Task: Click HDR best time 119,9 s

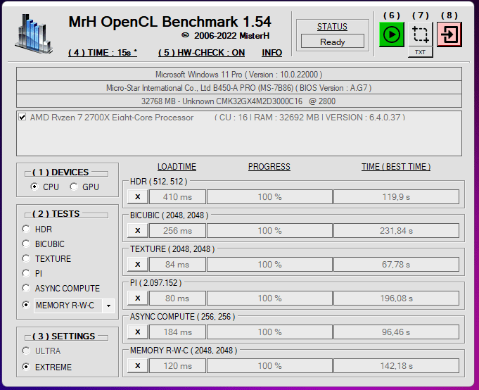Action: pyautogui.click(x=396, y=197)
